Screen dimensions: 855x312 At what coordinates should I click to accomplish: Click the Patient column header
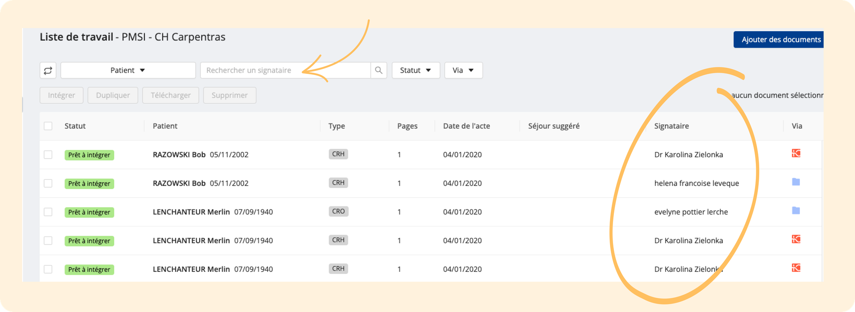(165, 126)
